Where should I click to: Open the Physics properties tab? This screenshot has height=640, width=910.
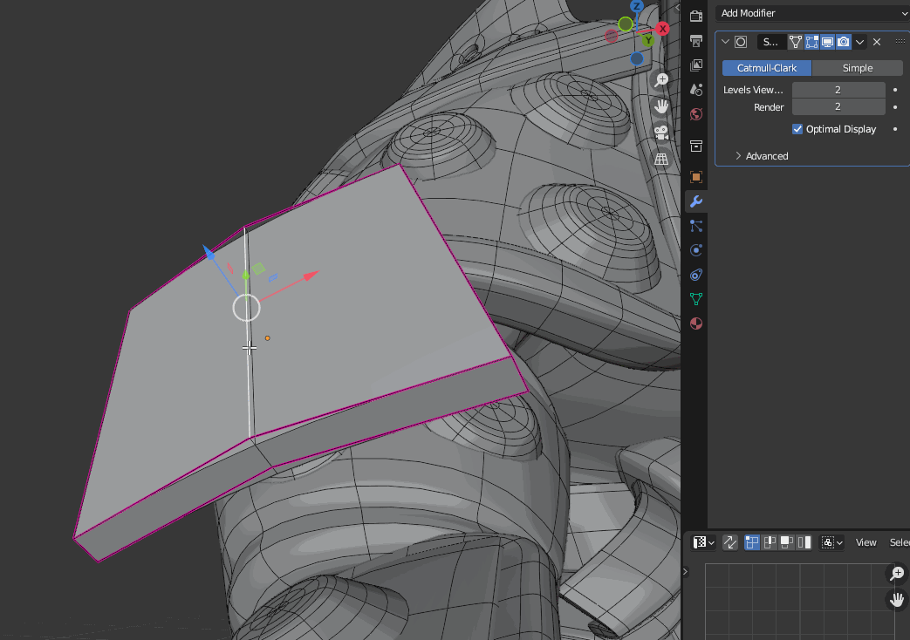[695, 250]
